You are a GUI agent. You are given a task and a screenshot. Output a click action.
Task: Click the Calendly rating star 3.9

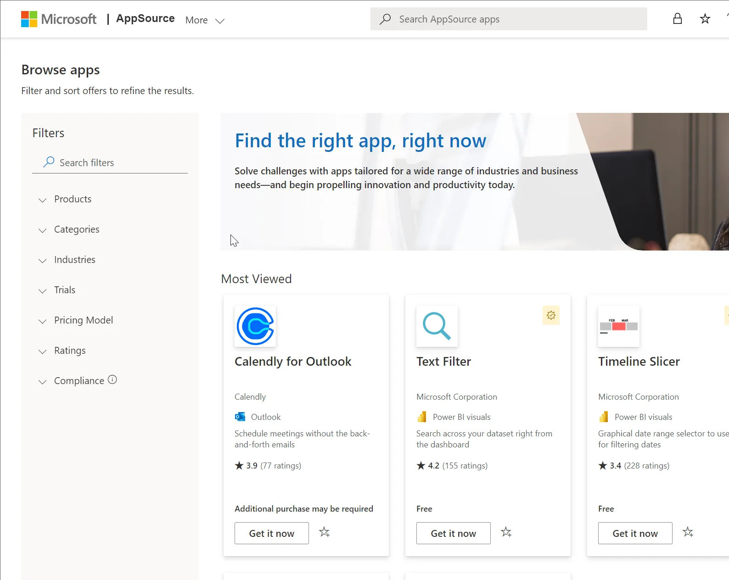[x=239, y=465]
